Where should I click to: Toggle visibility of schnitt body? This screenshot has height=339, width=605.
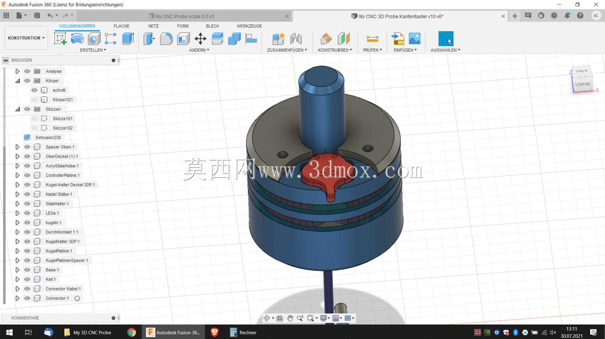point(34,90)
